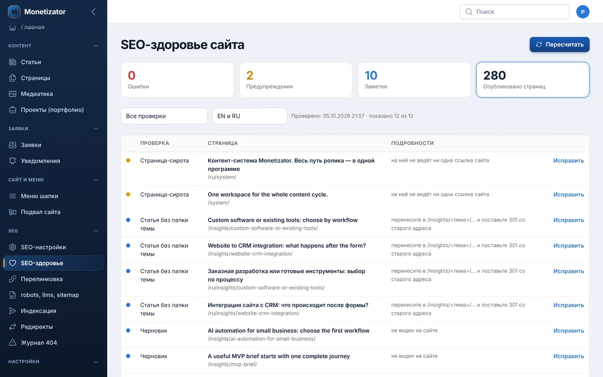Click the Главная home icon
Screen dimensions: 603x377
tap(13, 27)
